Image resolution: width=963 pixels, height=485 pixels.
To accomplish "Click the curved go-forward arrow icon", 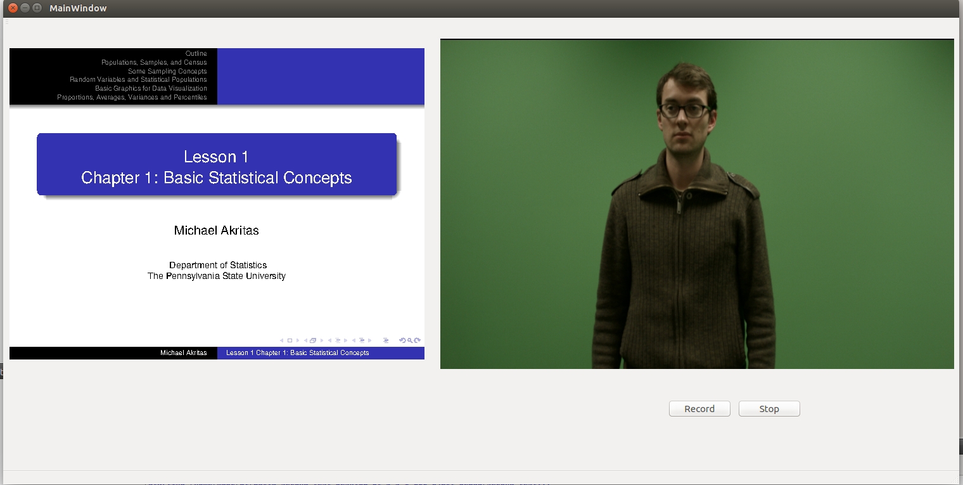I will [418, 340].
